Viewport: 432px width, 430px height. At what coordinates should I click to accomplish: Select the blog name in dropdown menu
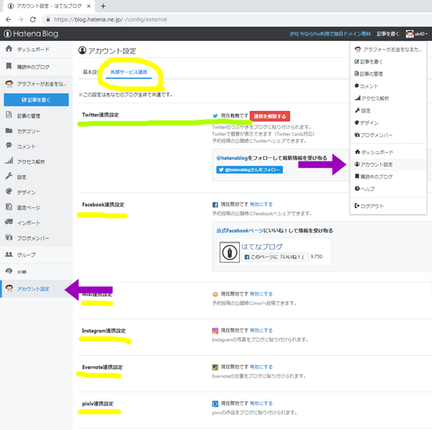tap(388, 50)
